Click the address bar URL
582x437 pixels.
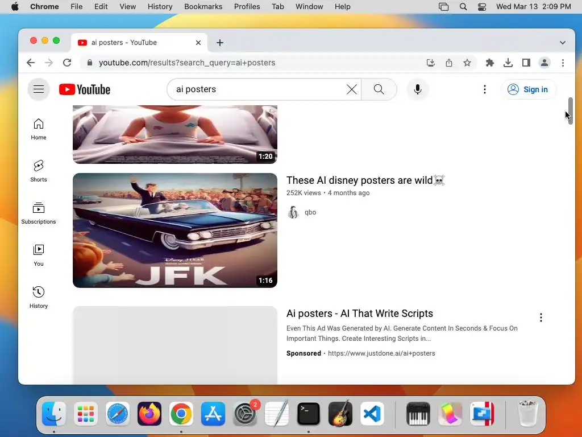coord(187,63)
